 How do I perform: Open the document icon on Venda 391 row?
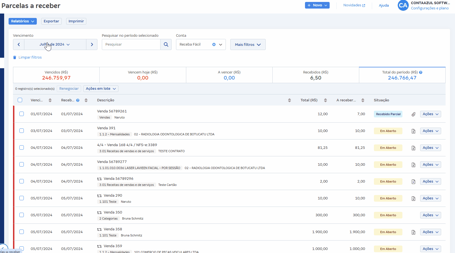click(x=413, y=131)
